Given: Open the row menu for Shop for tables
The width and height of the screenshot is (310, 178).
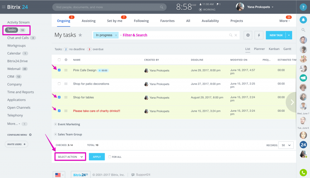Looking at the screenshot, I should (66, 97).
